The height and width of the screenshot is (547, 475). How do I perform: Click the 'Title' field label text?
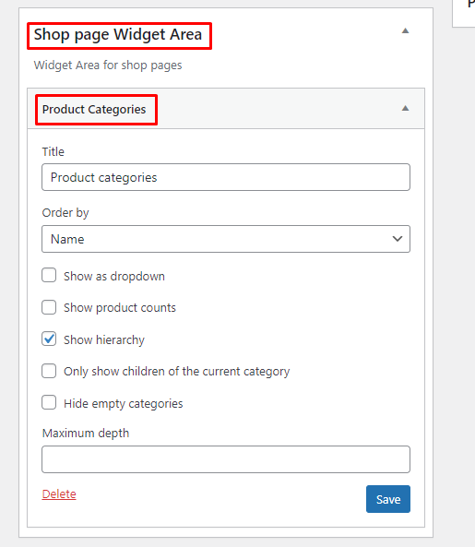(53, 152)
